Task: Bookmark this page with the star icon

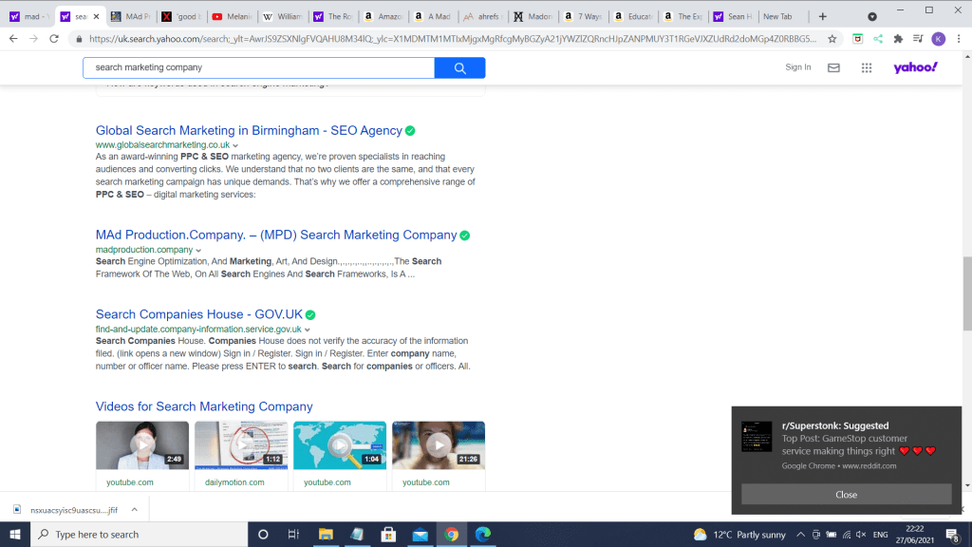Action: pos(832,39)
